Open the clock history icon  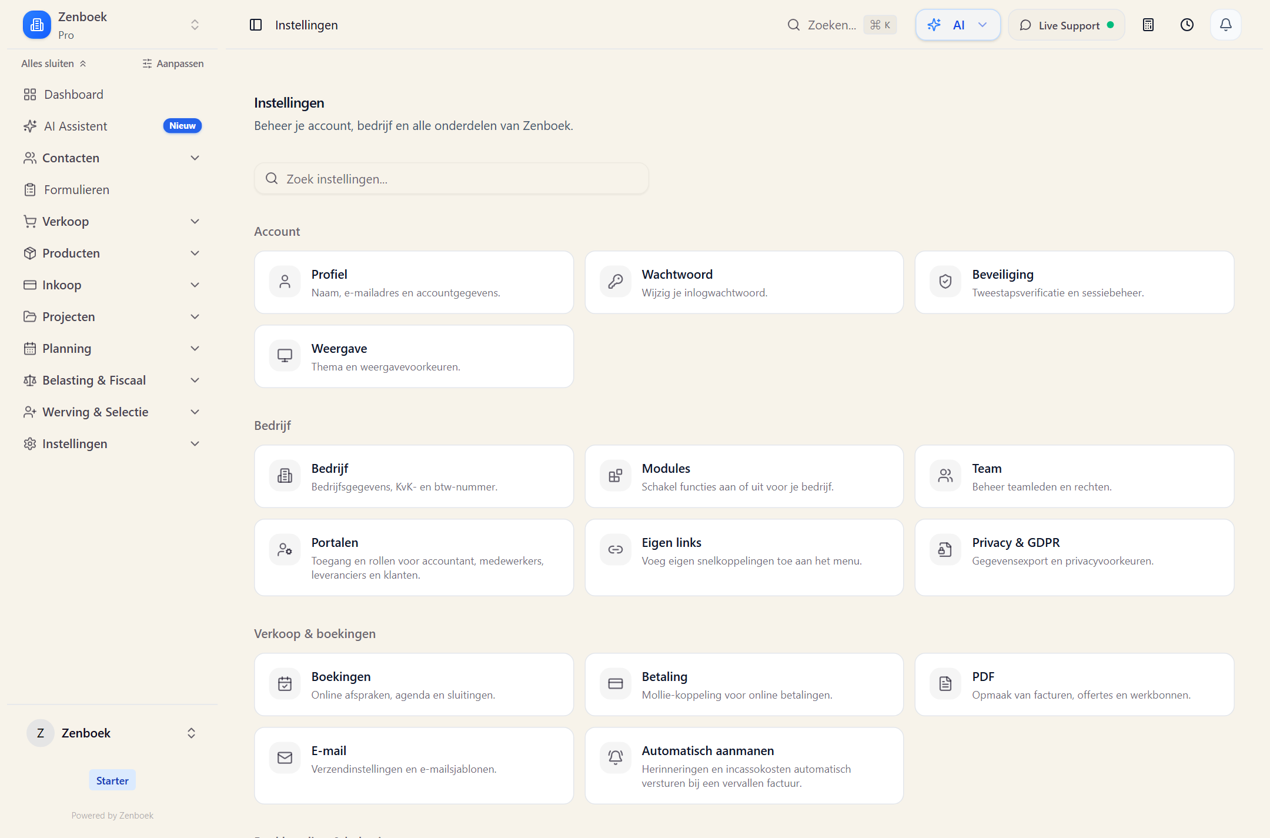(x=1187, y=25)
